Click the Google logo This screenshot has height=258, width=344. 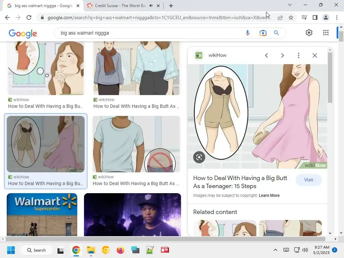[23, 33]
